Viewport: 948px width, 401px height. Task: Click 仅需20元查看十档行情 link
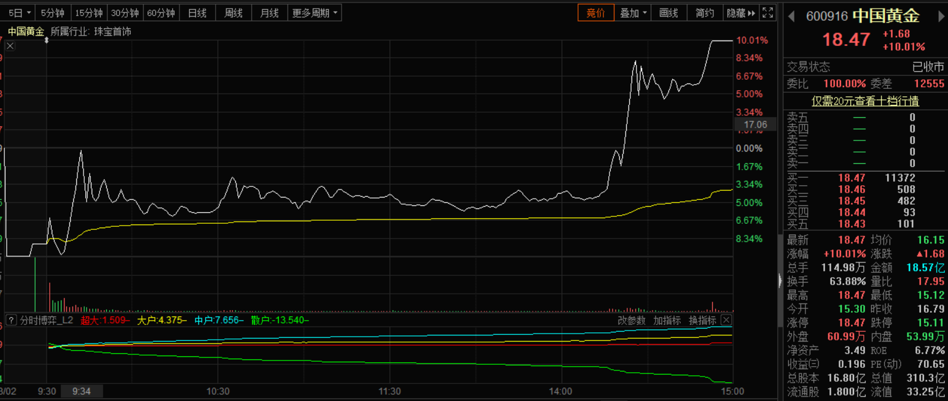(x=865, y=101)
